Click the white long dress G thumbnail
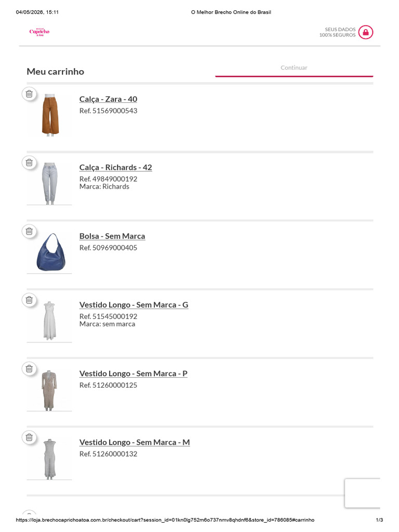Screen dimensions: 399x532 click(x=49, y=321)
